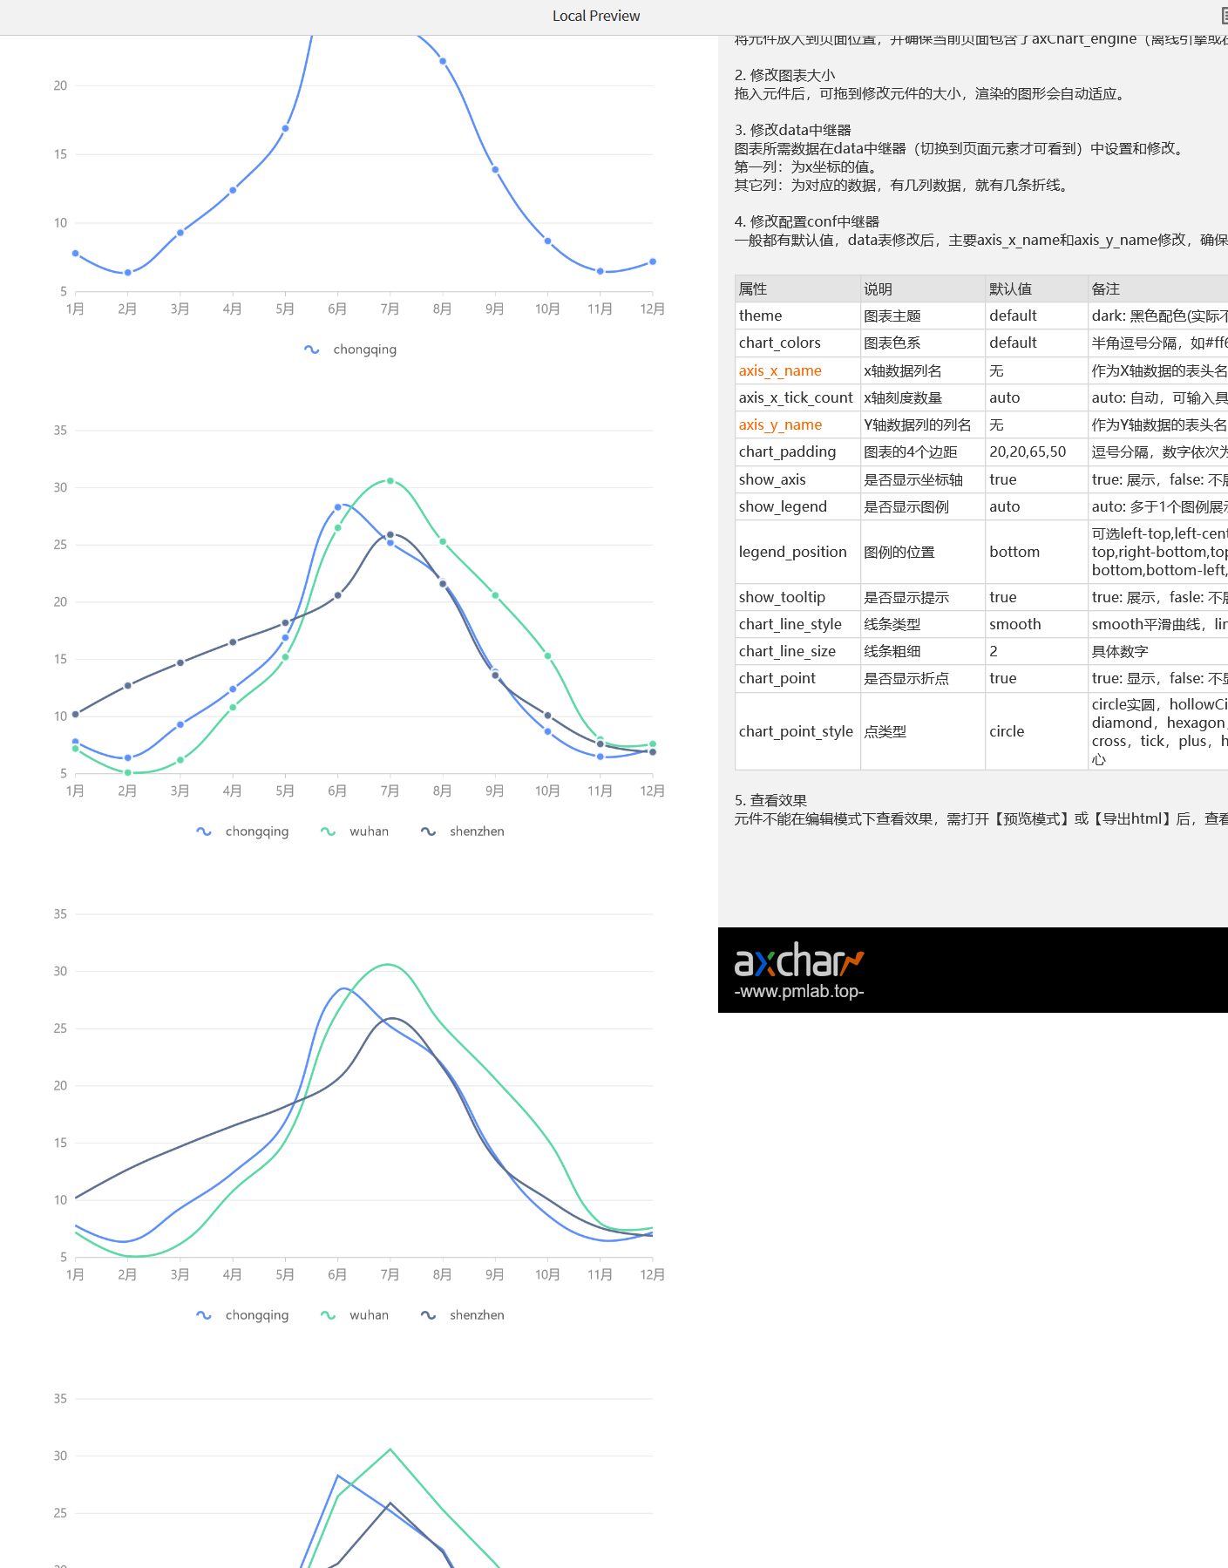Select the chart_point_style cell
This screenshot has width=1228, height=1568.
click(x=797, y=731)
